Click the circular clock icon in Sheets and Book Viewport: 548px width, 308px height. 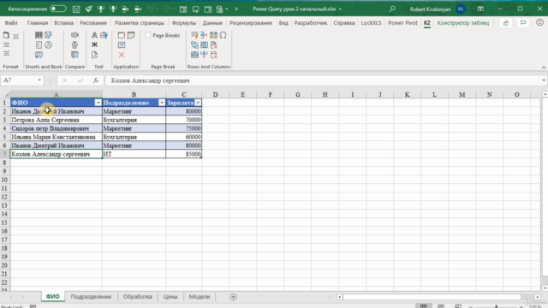click(48, 44)
